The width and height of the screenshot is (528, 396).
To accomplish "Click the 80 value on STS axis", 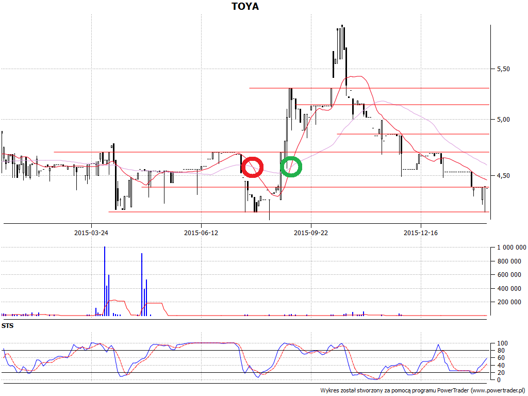I will [x=500, y=351].
